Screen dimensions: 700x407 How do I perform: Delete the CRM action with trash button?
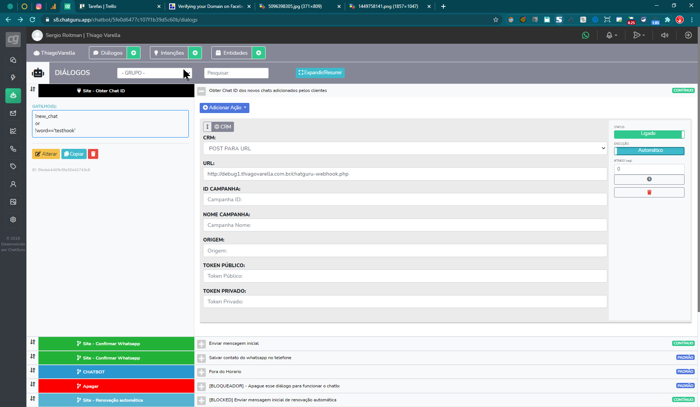coord(649,193)
